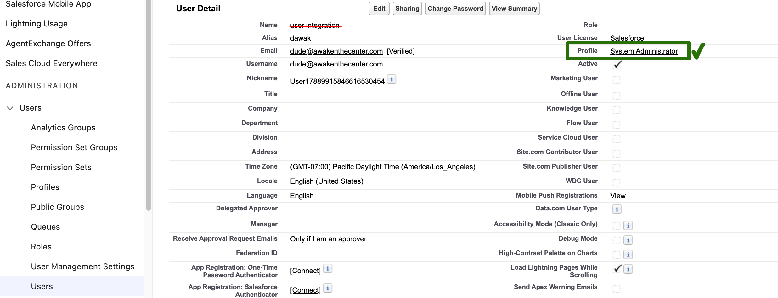Collapse the Users section chevron

10,108
